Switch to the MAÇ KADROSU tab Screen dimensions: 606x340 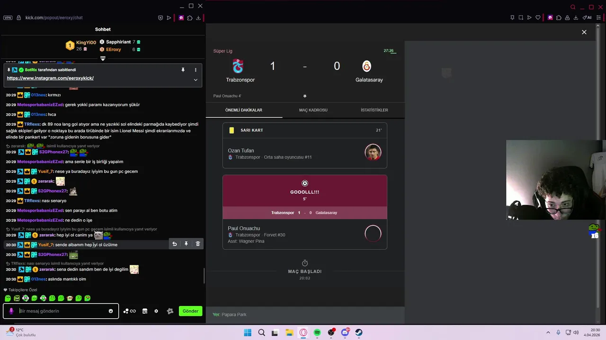313,110
